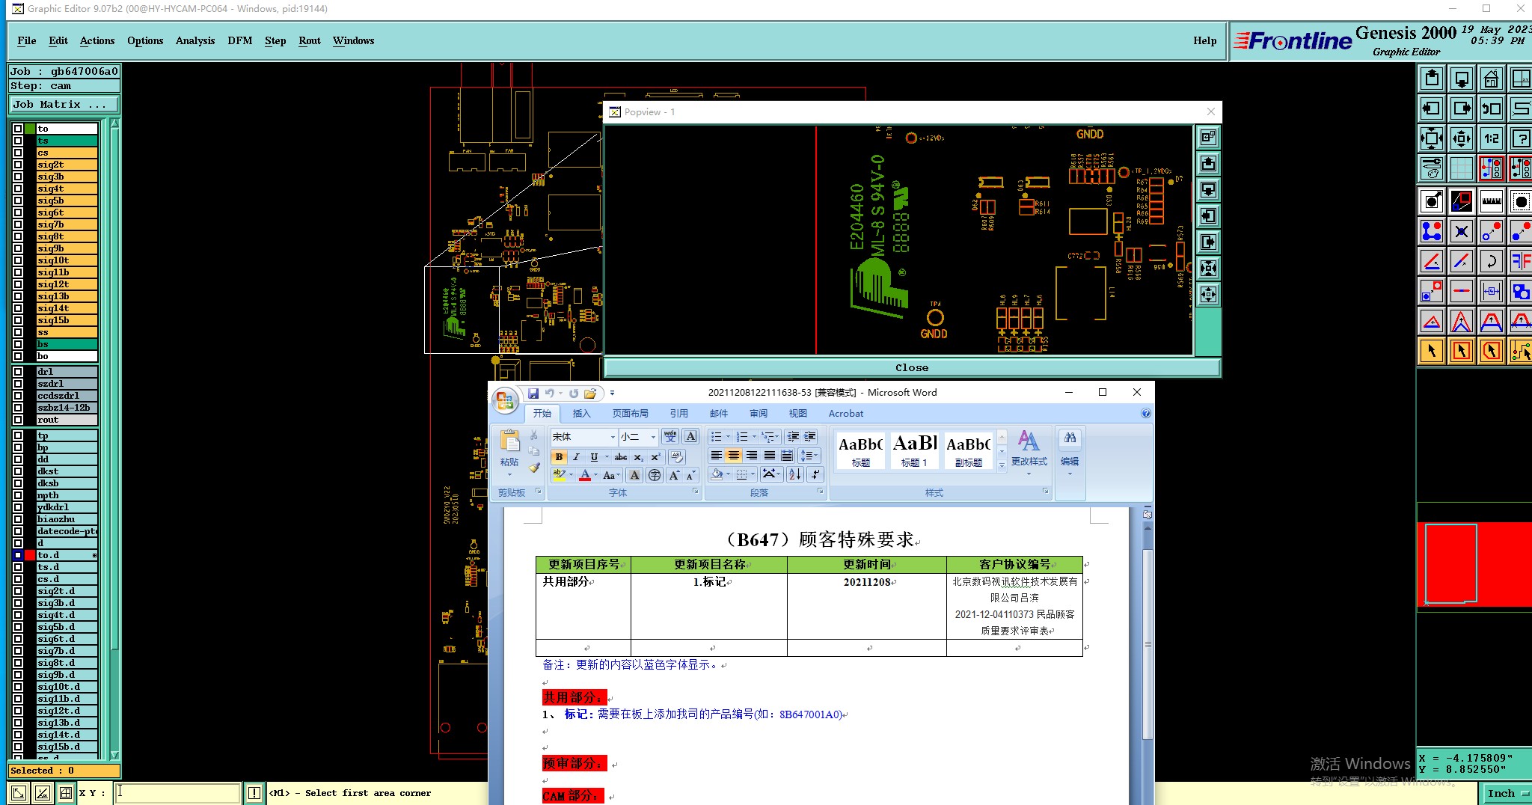The height and width of the screenshot is (805, 1532).
Task: Click the pan up icon in Genesis toolbar
Action: coord(1431,79)
